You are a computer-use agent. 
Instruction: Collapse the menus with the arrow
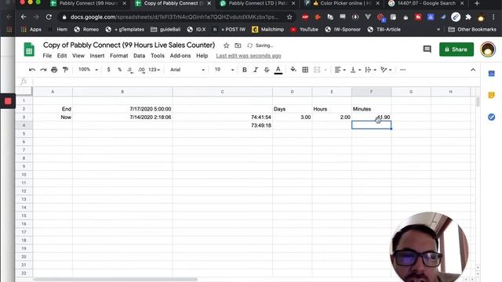pos(473,70)
